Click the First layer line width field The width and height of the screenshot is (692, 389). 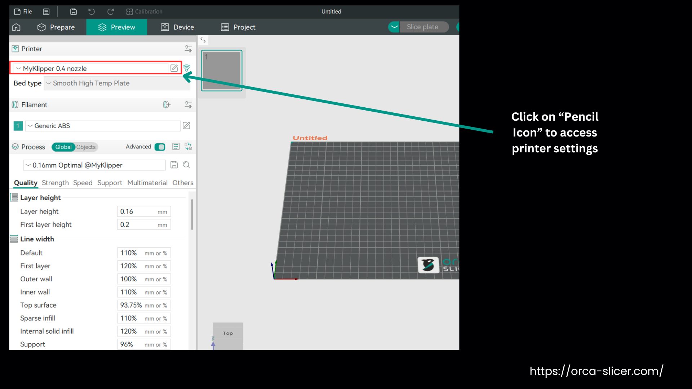click(144, 266)
